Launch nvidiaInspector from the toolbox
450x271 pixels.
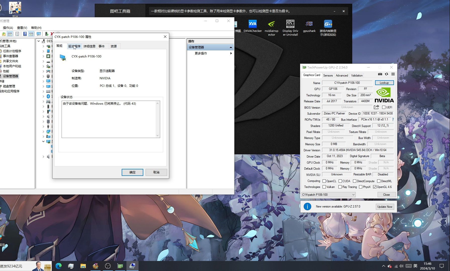[272, 28]
